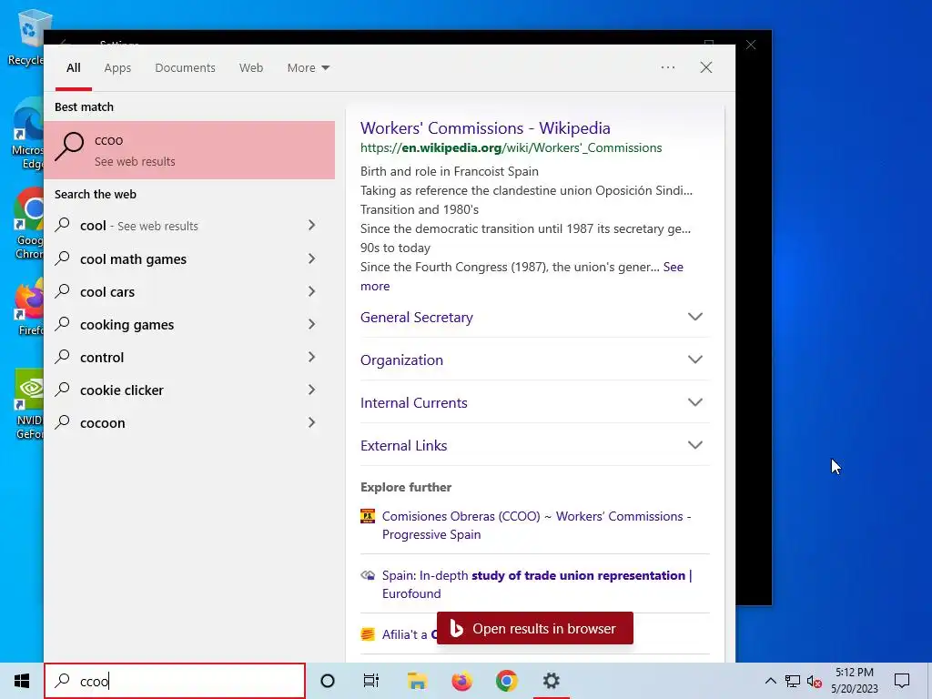Switch to the All search tab
Image resolution: width=932 pixels, height=699 pixels.
pos(73,67)
